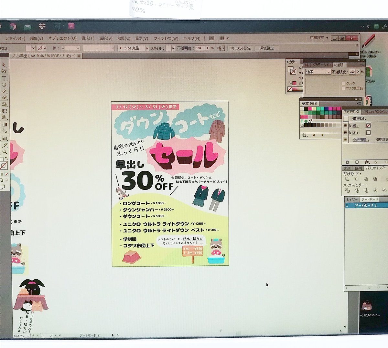Pick the magenta swatch in 基本 RGB panel
This screenshot has width=388, height=348.
(x=330, y=108)
